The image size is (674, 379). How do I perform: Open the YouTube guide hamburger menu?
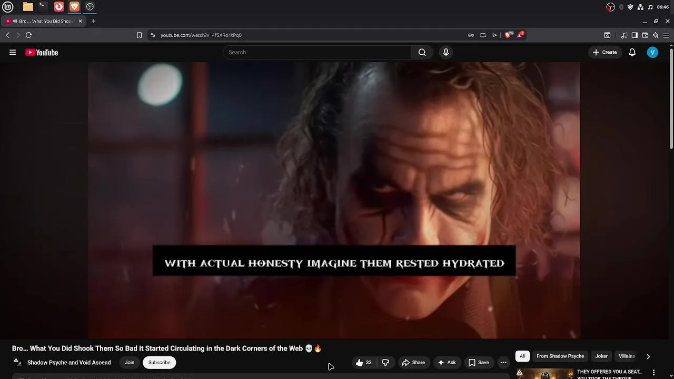[x=13, y=52]
